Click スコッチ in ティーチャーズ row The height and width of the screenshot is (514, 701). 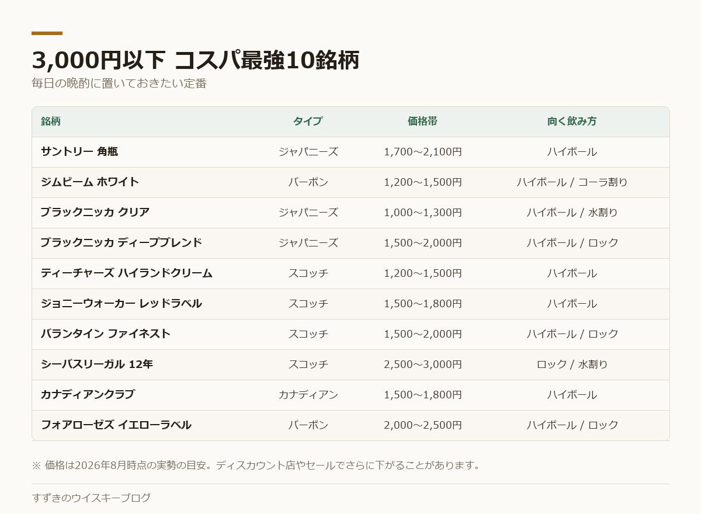pyautogui.click(x=308, y=273)
